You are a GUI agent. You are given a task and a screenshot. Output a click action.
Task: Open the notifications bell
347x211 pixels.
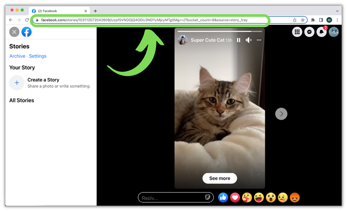pyautogui.click(x=322, y=32)
